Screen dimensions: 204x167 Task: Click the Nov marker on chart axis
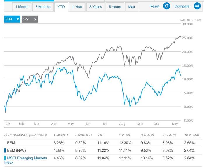pyautogui.click(x=175, y=124)
